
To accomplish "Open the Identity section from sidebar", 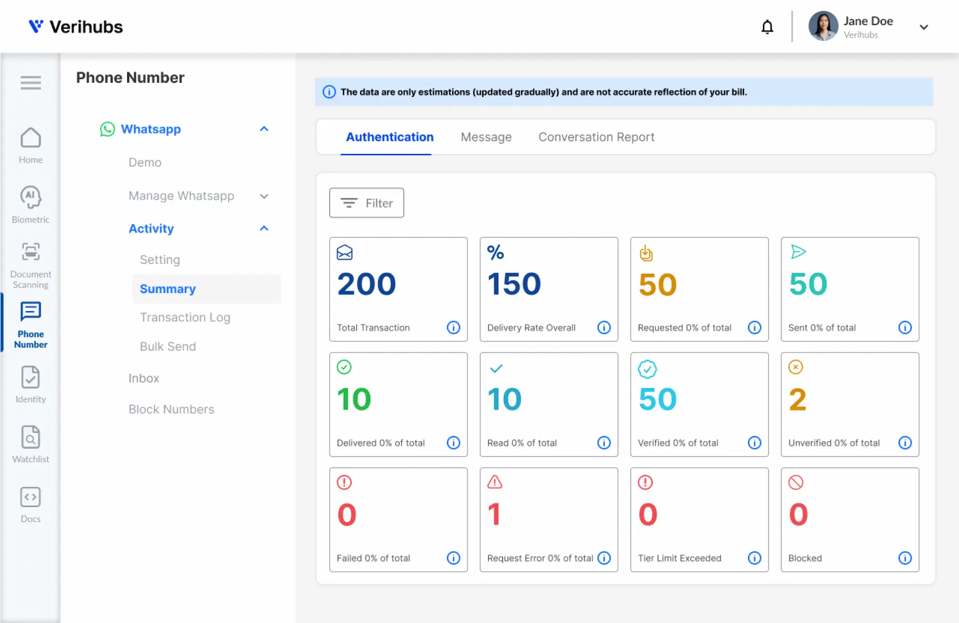I will click(30, 384).
